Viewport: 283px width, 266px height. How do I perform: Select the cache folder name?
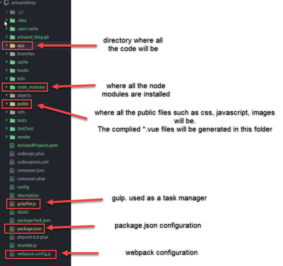[x=23, y=62]
